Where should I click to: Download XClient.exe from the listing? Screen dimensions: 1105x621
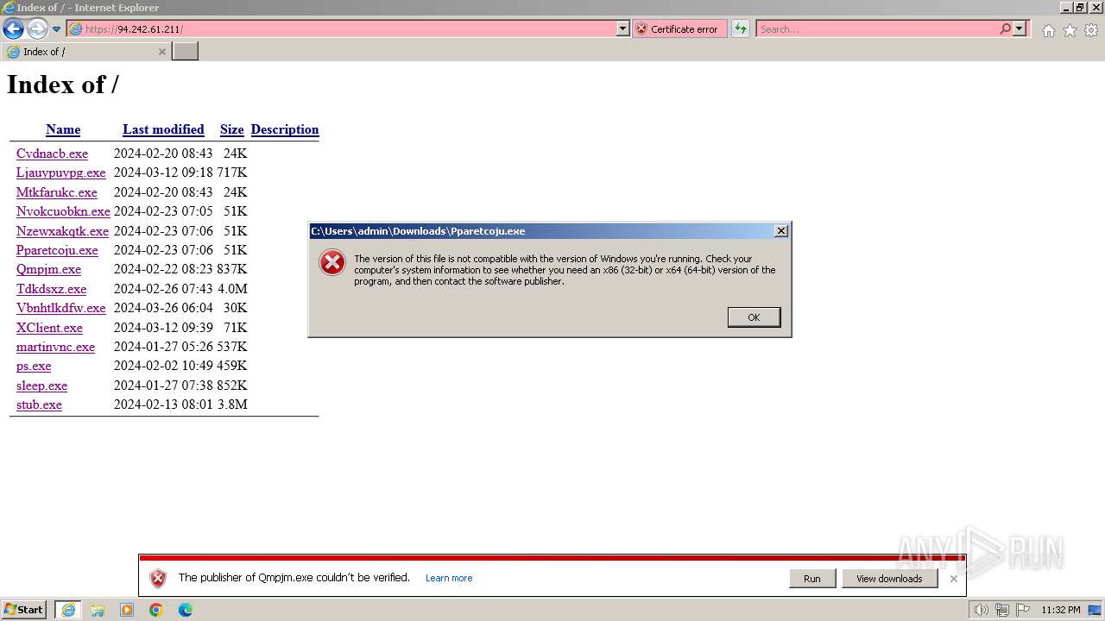tap(49, 328)
